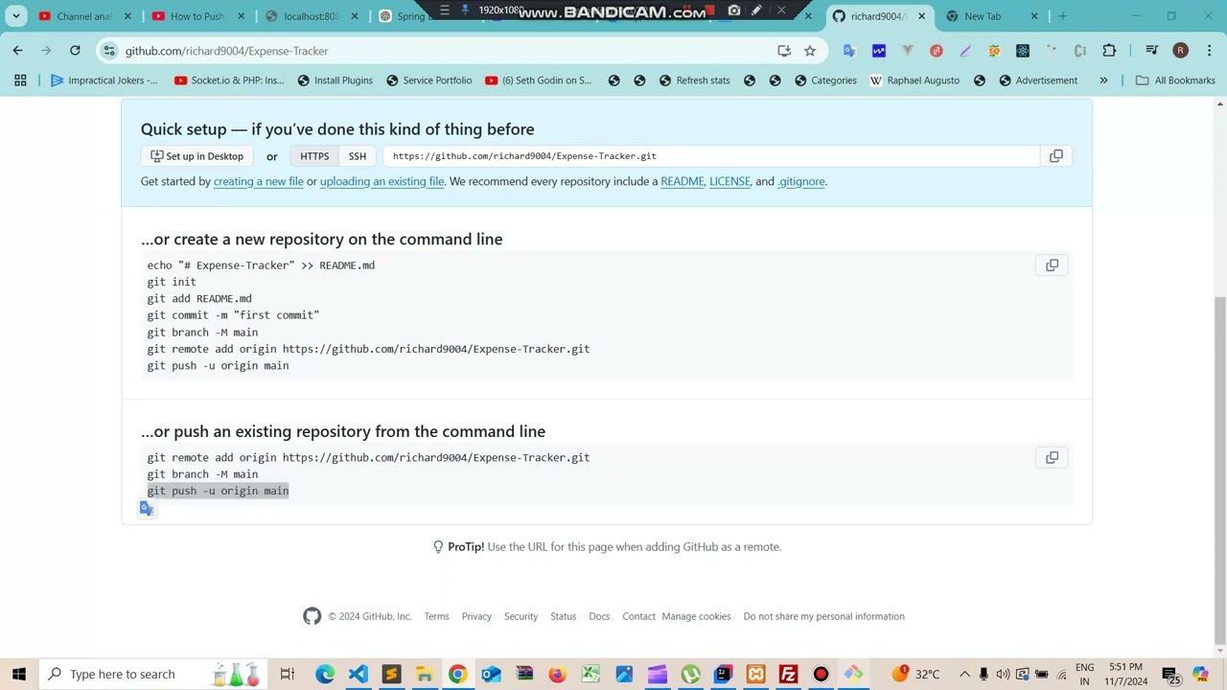
Task: Bookmark this page with the star icon
Action: [x=810, y=51]
